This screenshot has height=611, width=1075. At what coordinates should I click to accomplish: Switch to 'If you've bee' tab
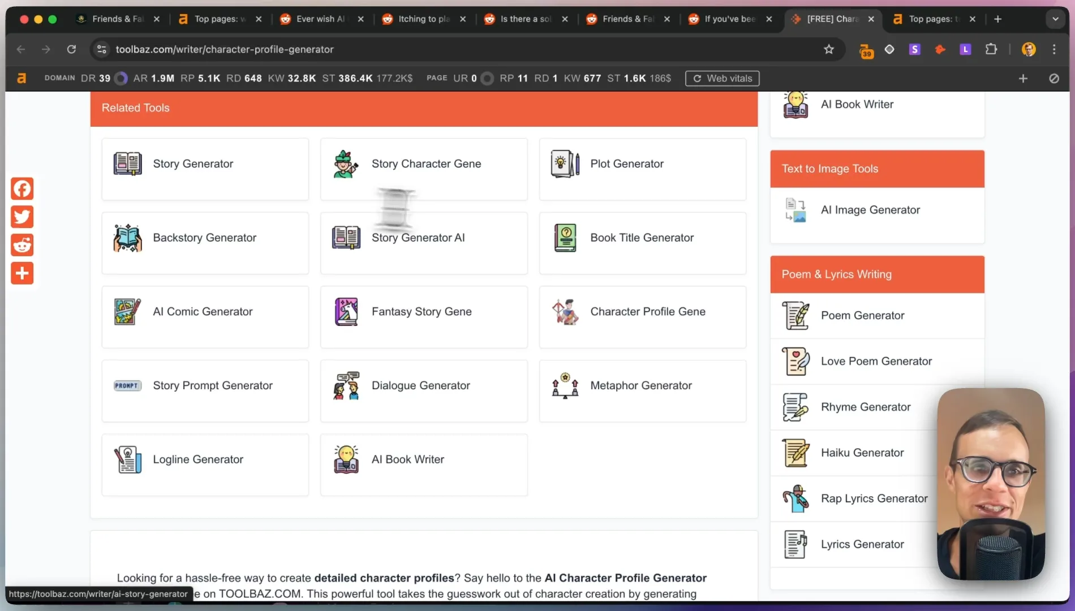[730, 19]
